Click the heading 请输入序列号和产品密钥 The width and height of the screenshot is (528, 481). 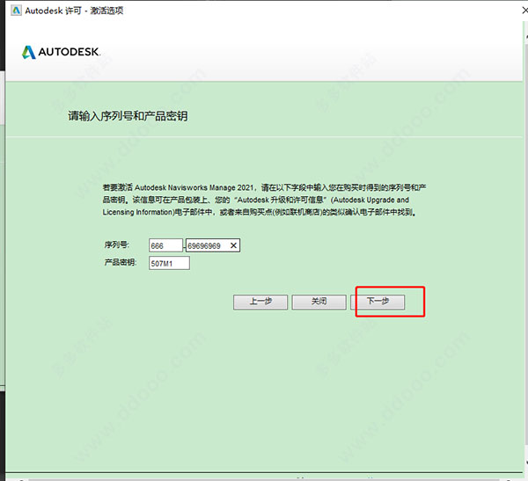[128, 116]
